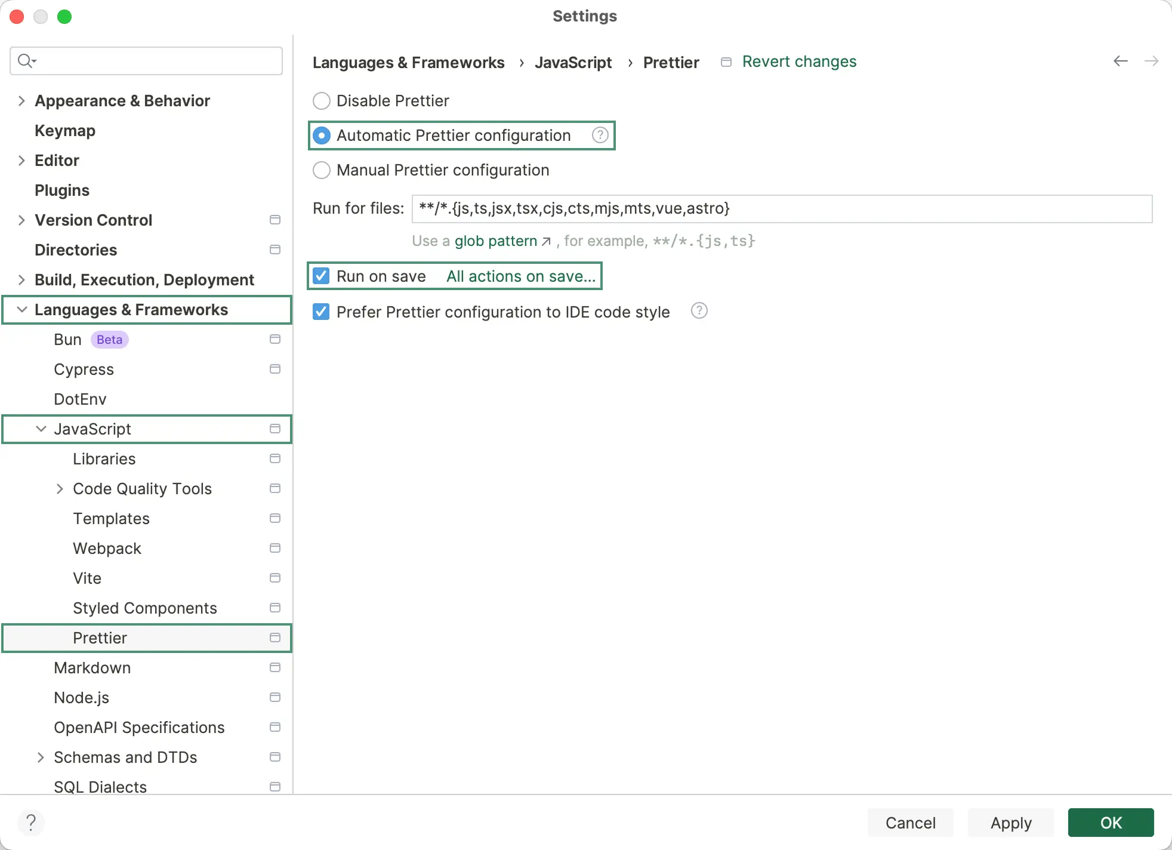Click project-level icon beside Templates
The width and height of the screenshot is (1172, 850).
[x=275, y=518]
